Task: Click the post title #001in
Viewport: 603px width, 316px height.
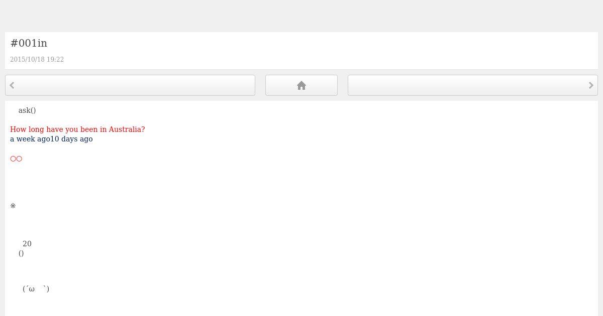Action: pos(29,43)
